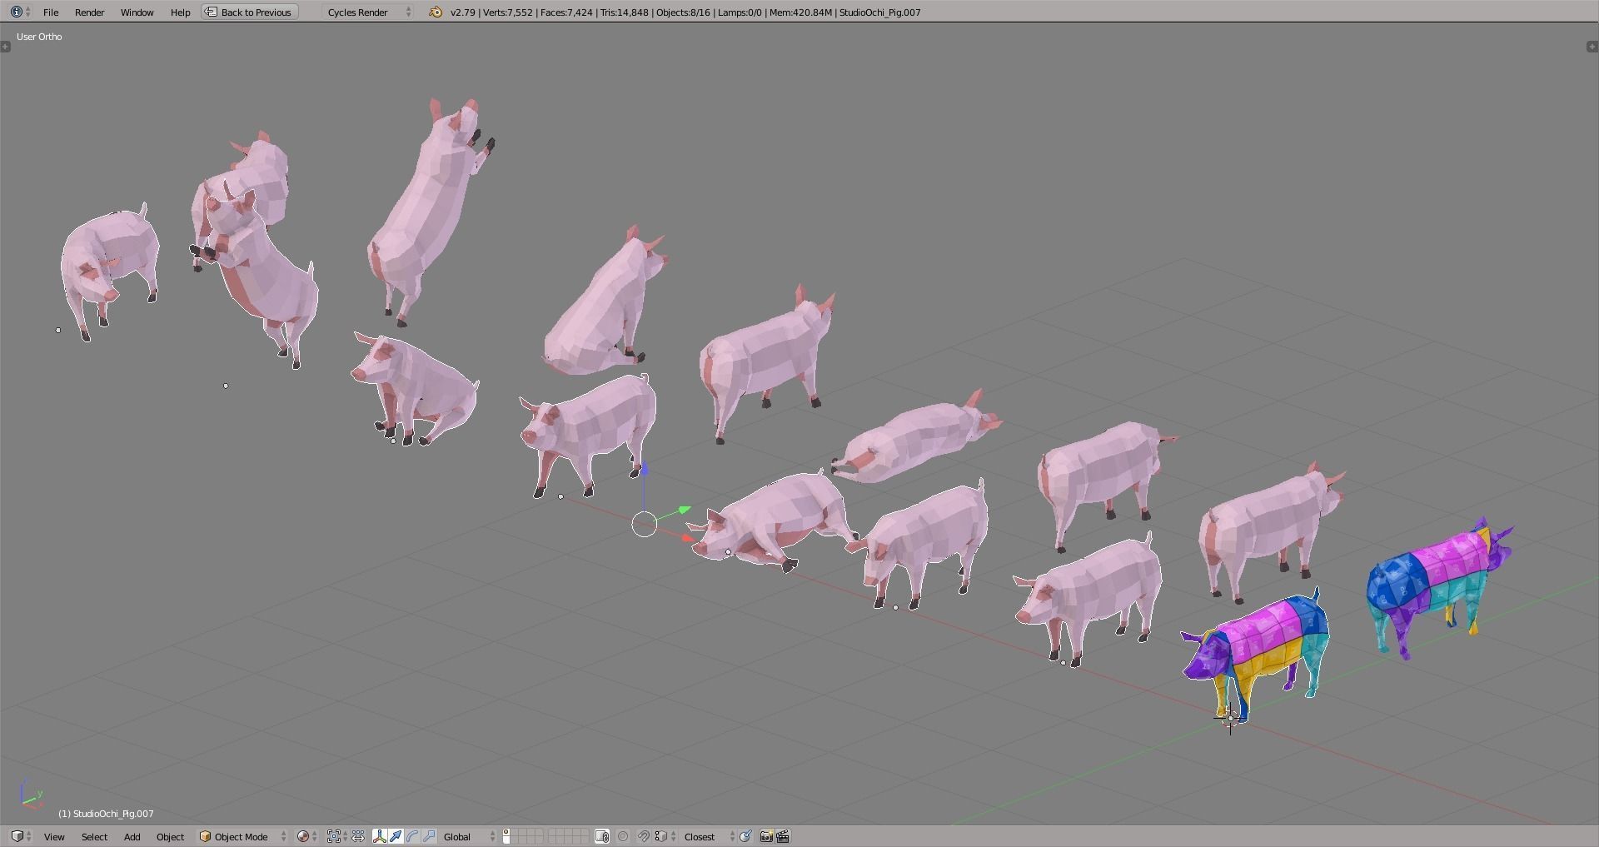Image resolution: width=1599 pixels, height=847 pixels.
Task: Click the Back to Previous button
Action: tap(250, 12)
